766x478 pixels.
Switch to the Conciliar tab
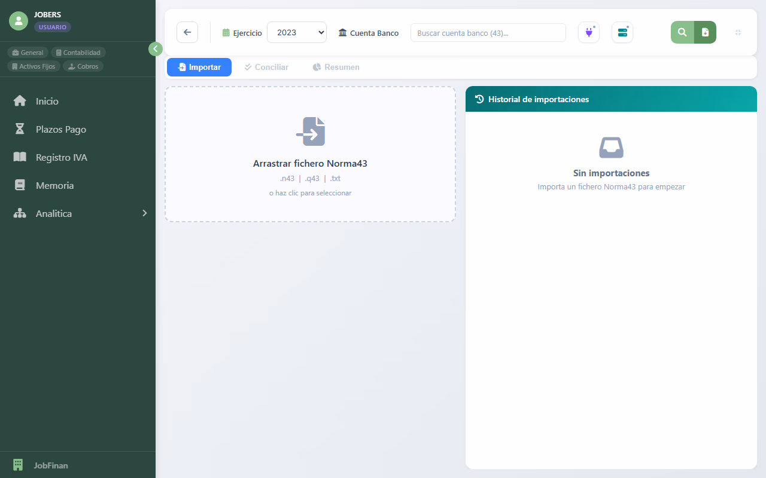pos(266,67)
